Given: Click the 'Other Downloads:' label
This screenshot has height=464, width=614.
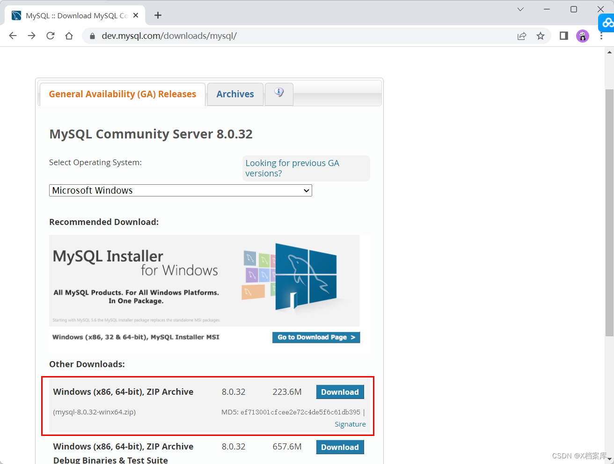Looking at the screenshot, I should pyautogui.click(x=87, y=364).
